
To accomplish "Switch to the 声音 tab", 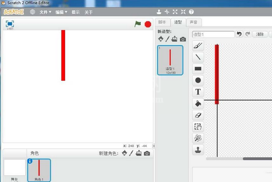I will pos(194,22).
